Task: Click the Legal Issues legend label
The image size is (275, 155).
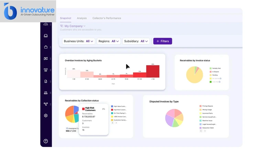Action: tap(209, 124)
